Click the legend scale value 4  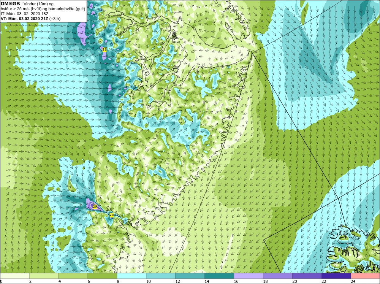[60, 281]
